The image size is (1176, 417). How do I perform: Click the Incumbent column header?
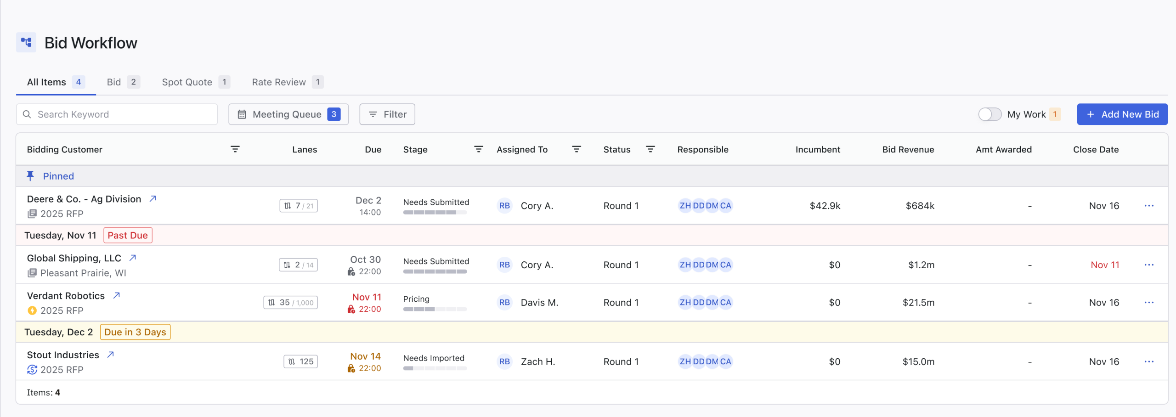pos(818,150)
